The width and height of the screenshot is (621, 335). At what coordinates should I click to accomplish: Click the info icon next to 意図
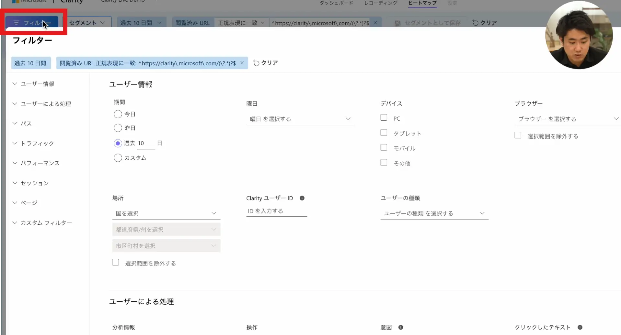click(x=401, y=327)
